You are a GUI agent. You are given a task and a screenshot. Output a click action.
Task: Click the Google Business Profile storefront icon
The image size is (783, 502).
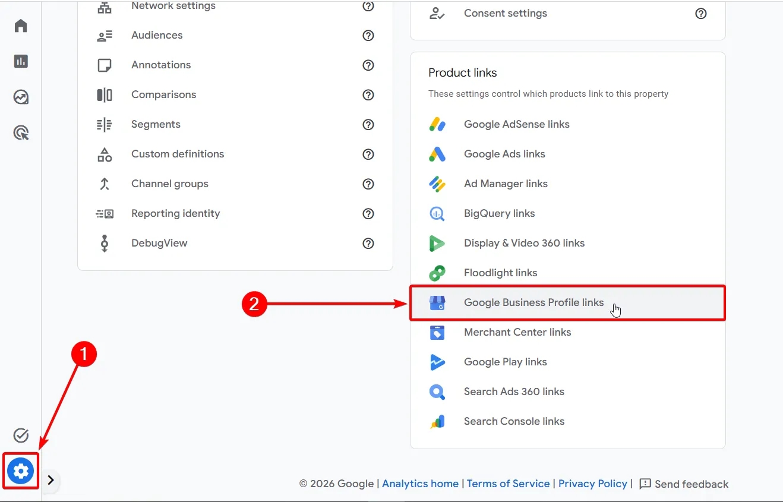coord(437,303)
